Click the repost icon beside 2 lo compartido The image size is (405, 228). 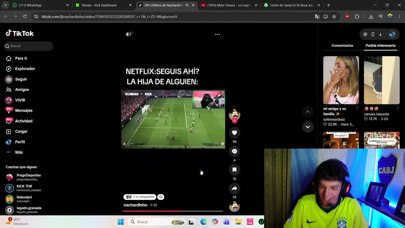[161, 197]
